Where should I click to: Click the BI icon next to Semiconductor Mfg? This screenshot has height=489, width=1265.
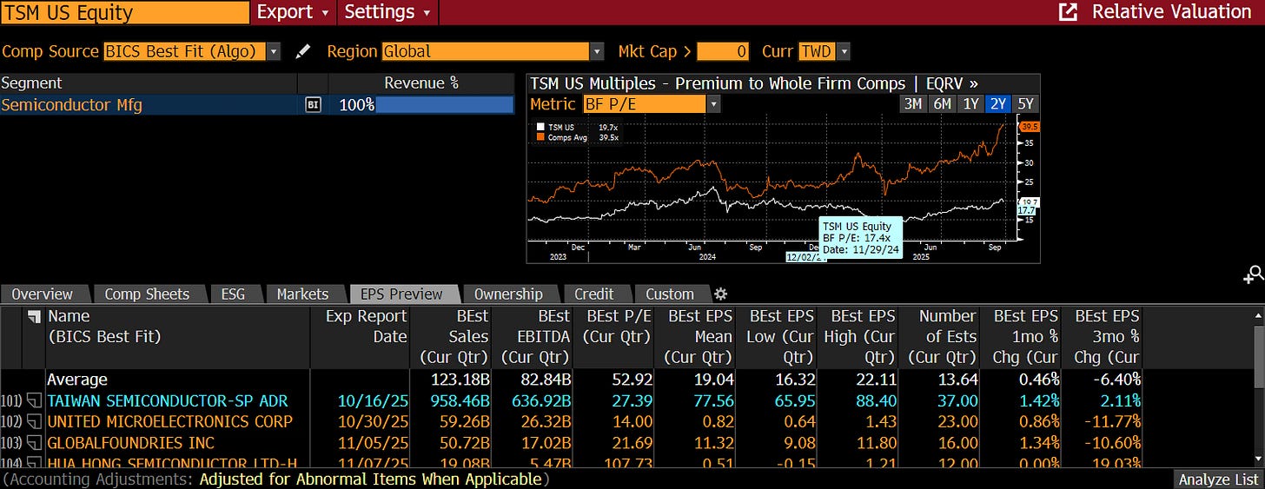(313, 105)
